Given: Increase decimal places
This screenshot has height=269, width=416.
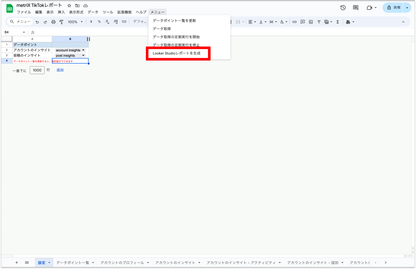Looking at the screenshot, I should pyautogui.click(x=116, y=22).
